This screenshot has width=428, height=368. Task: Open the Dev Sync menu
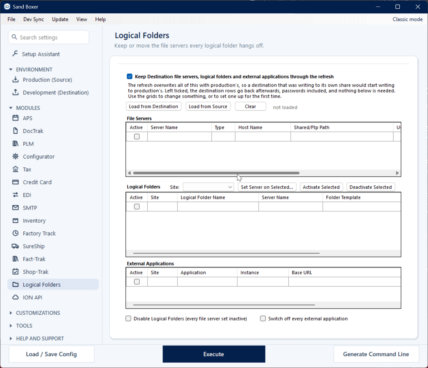pos(34,19)
